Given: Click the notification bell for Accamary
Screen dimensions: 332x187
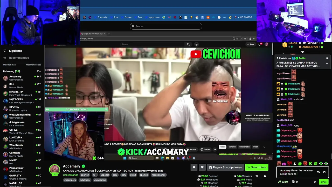Looking at the screenshot, I should [x=194, y=167].
